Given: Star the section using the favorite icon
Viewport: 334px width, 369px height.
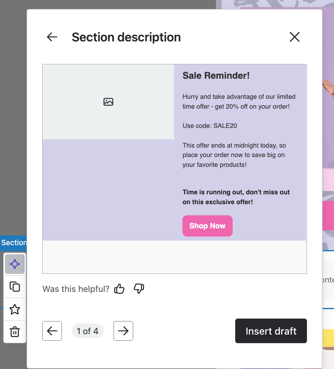Looking at the screenshot, I should 14,309.
